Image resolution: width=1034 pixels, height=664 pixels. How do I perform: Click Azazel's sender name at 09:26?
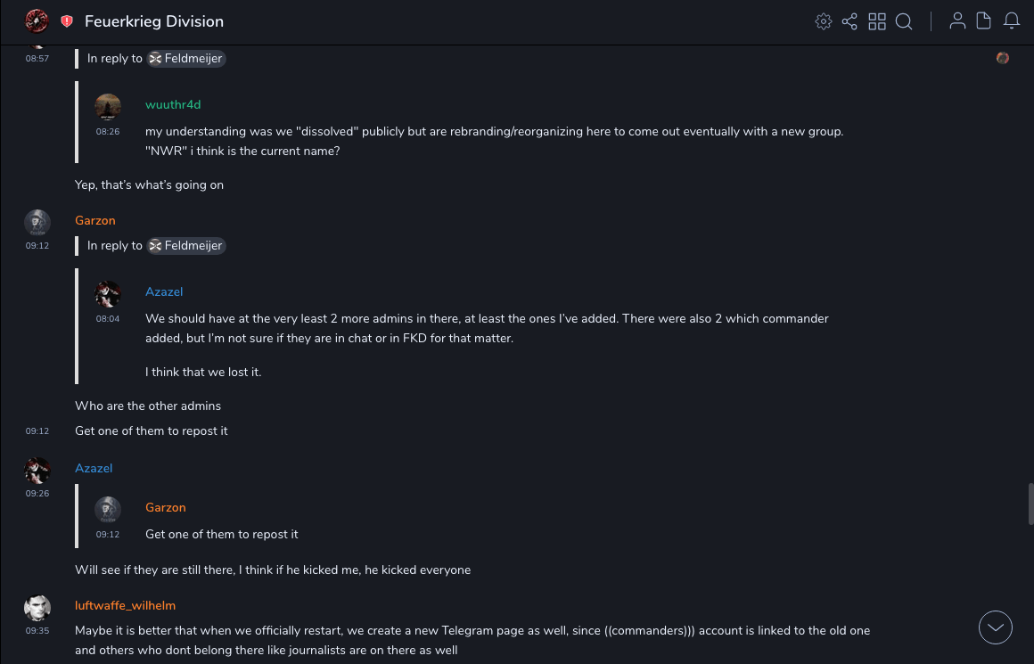tap(94, 469)
